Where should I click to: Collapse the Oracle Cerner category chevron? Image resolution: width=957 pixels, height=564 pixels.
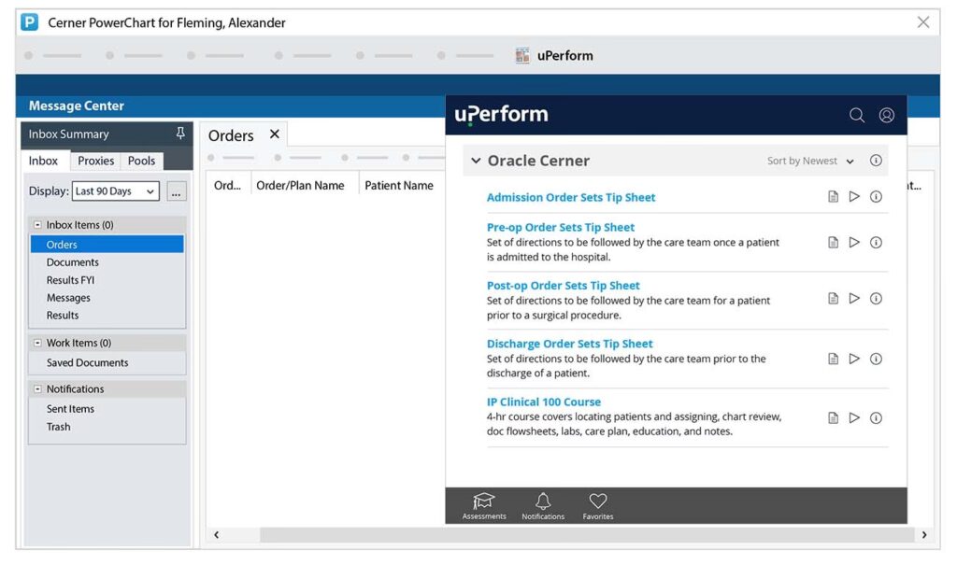coord(476,161)
